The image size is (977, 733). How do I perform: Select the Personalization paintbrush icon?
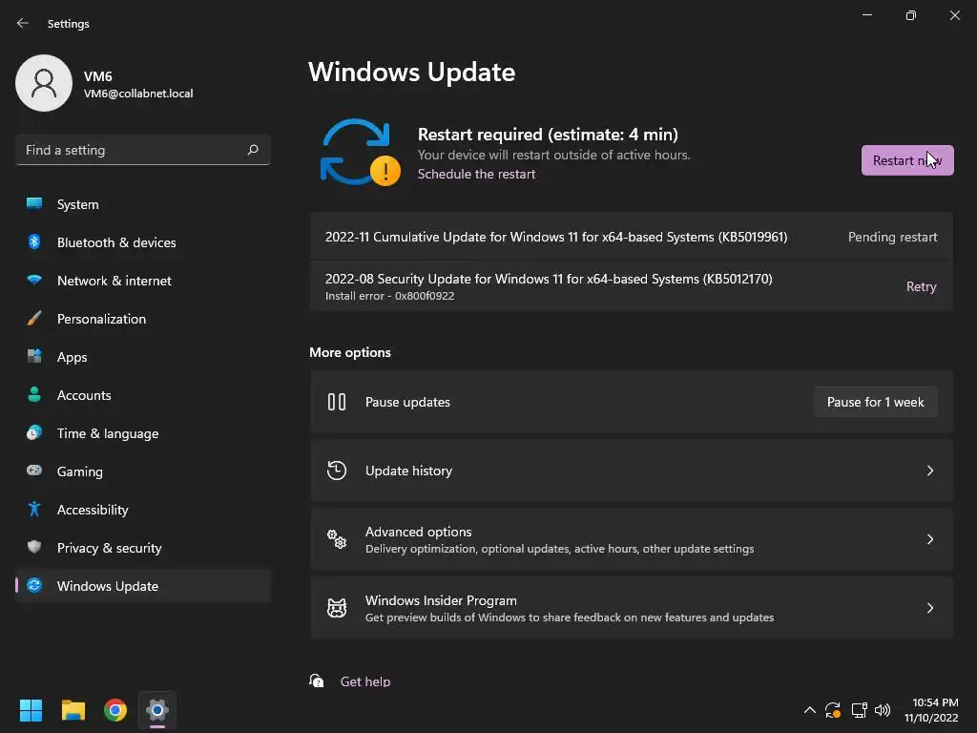point(34,319)
